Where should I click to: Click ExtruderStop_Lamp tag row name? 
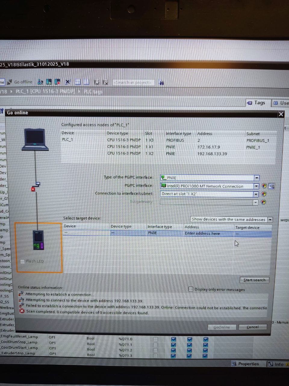point(18,353)
